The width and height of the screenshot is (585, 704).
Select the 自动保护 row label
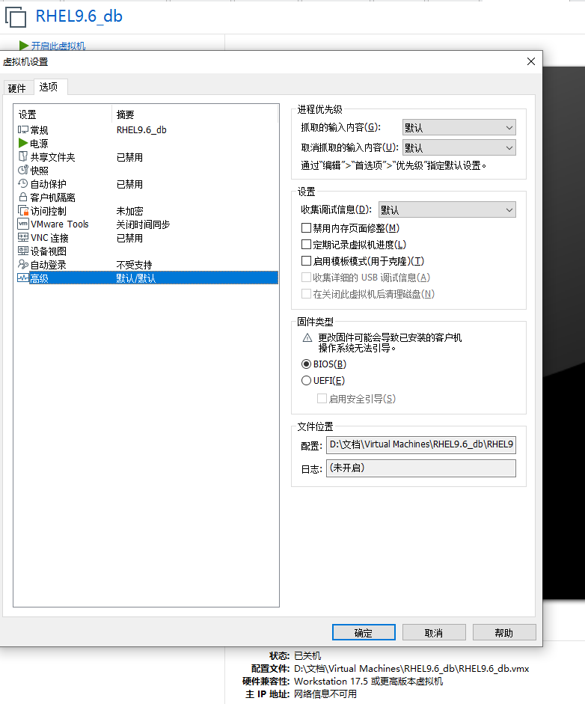point(48,184)
